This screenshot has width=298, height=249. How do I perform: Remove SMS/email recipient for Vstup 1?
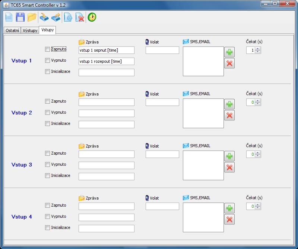coord(229,63)
